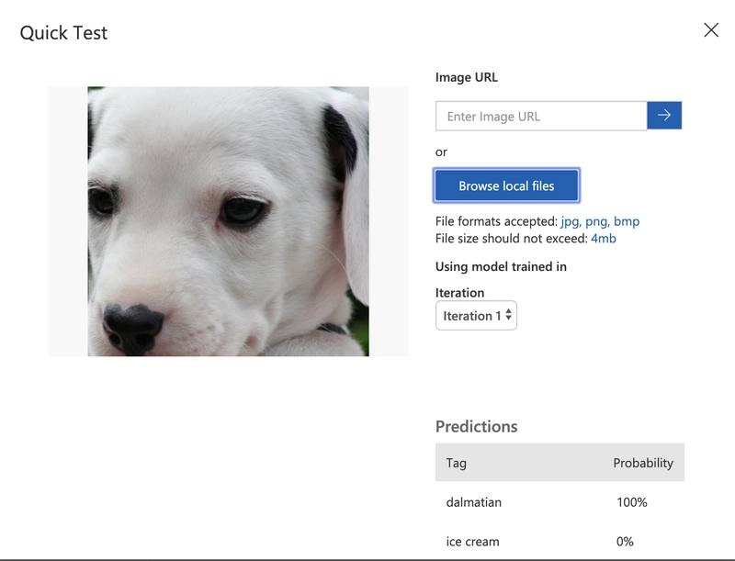Click the Enter Image URL field
This screenshot has width=735, height=561.
tap(541, 117)
